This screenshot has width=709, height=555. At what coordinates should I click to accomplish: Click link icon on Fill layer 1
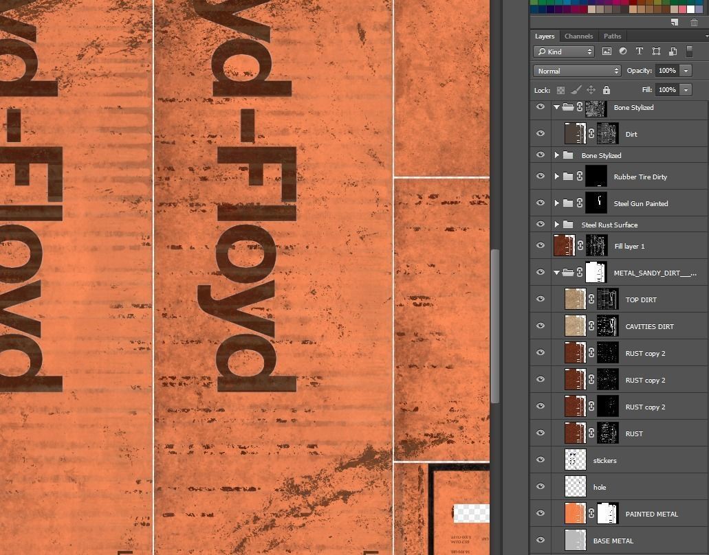pyautogui.click(x=580, y=246)
